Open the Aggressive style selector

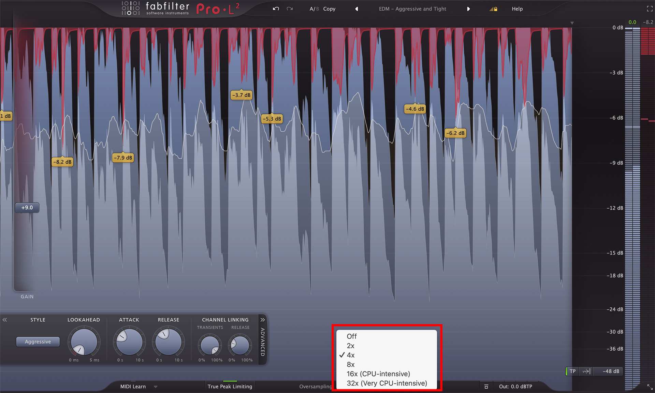(x=38, y=341)
